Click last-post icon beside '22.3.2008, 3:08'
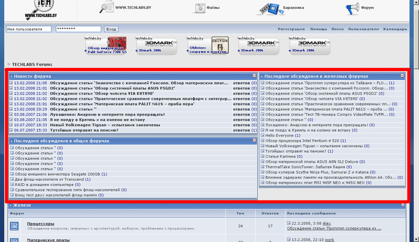This screenshot has width=419, height=242. point(289,223)
